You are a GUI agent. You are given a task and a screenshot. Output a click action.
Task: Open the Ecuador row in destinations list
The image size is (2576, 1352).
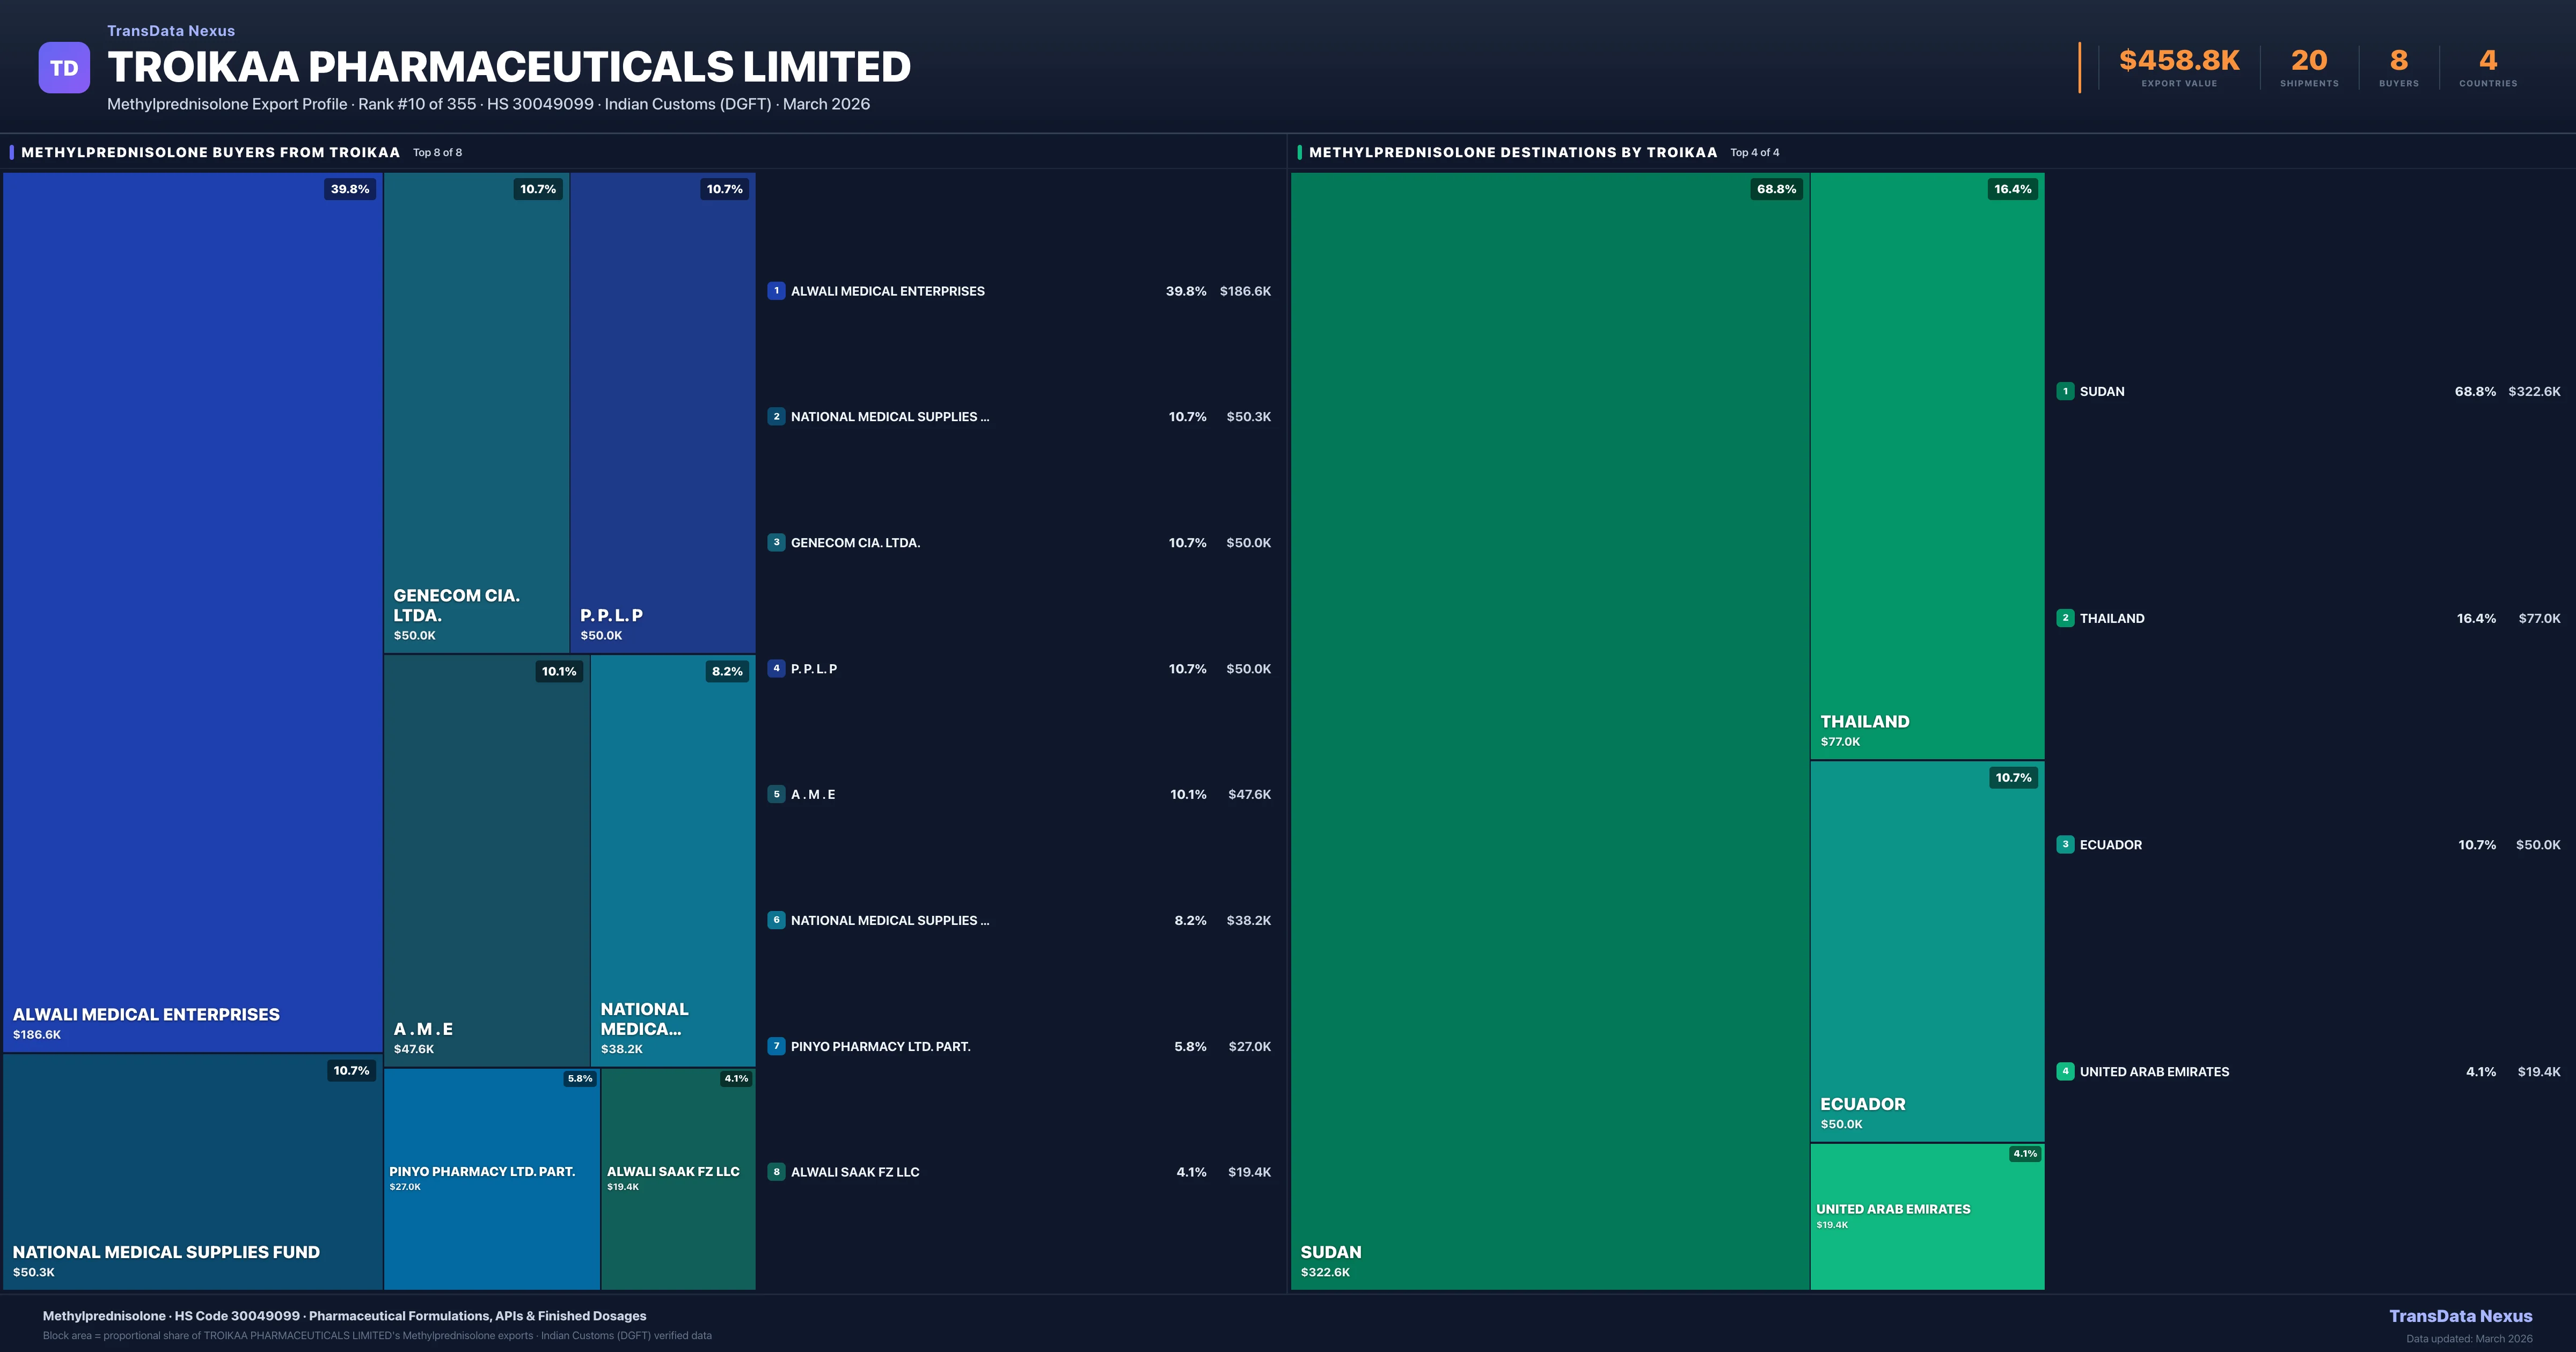[x=2110, y=845]
